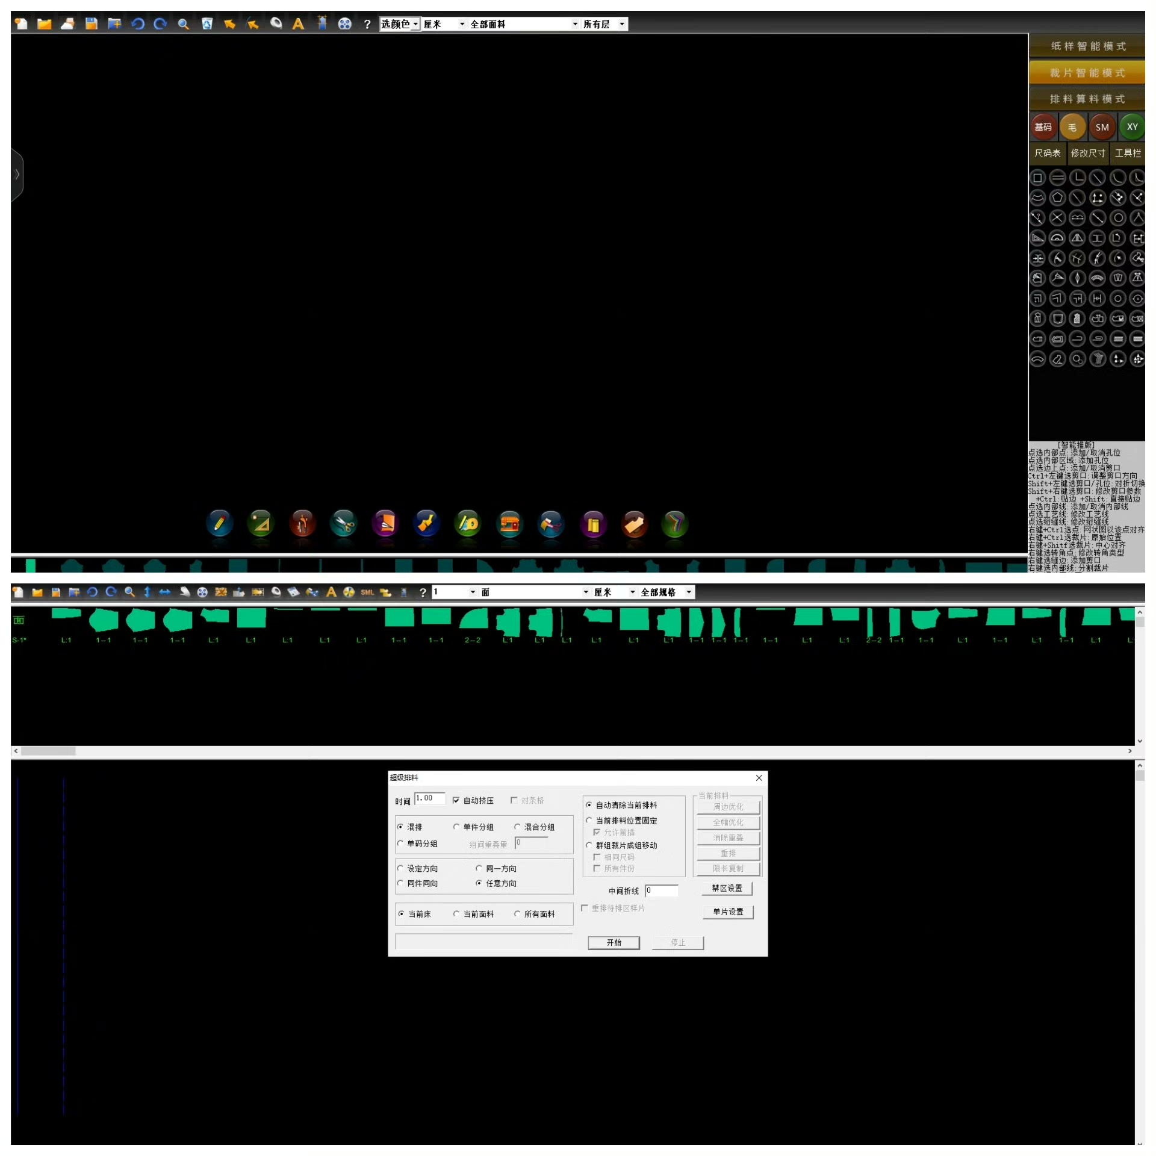Toggle the 自动挤压 checkbox

click(x=456, y=800)
